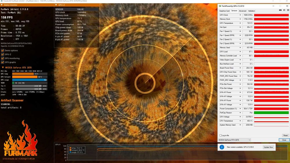Image resolution: width=290 pixels, height=163 pixels.
Task: Toggle the Demo options checkbox
Action: point(3,50)
